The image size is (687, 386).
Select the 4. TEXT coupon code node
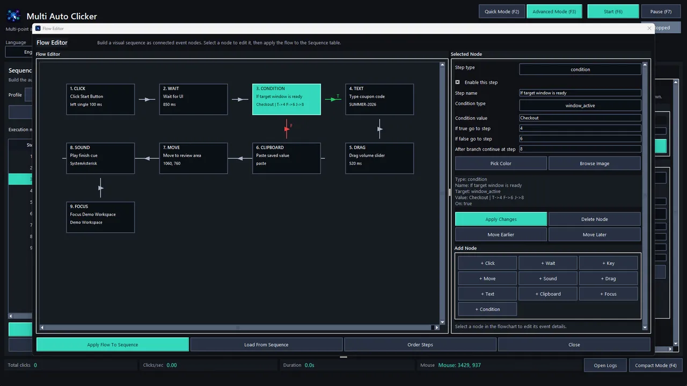point(379,99)
